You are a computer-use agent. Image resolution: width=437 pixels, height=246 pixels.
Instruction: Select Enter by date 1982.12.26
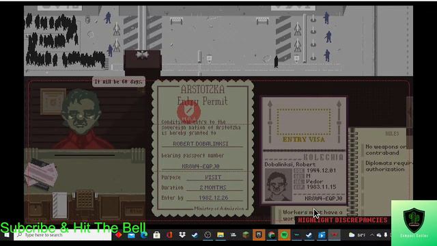[x=214, y=197]
